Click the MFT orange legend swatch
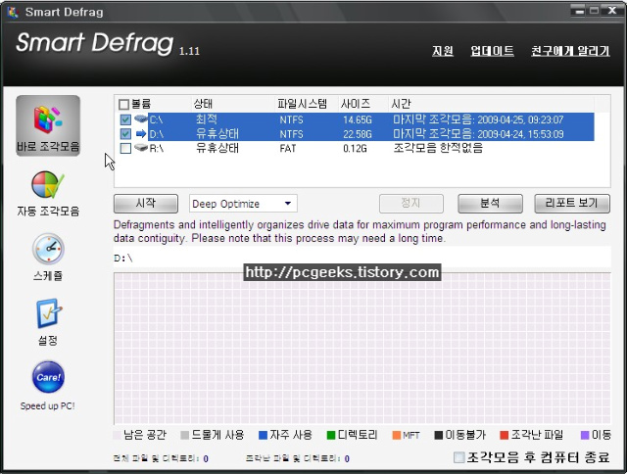Screen dimensions: 627x474 pos(397,435)
